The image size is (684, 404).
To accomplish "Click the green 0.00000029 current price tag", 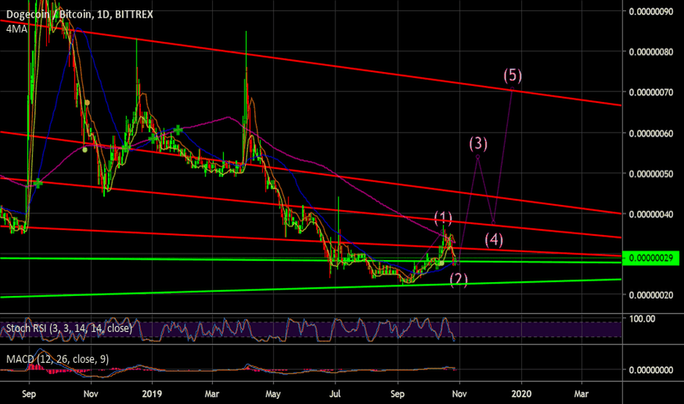I will (x=650, y=258).
